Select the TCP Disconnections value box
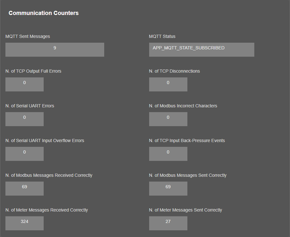This screenshot has width=290, height=237. click(168, 84)
